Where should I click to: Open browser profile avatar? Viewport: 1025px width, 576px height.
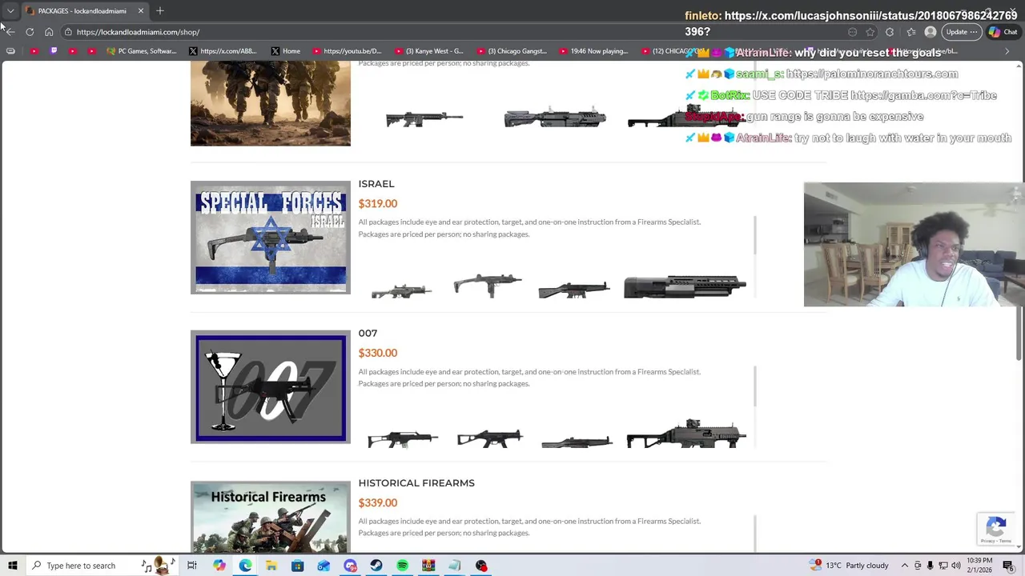point(931,32)
